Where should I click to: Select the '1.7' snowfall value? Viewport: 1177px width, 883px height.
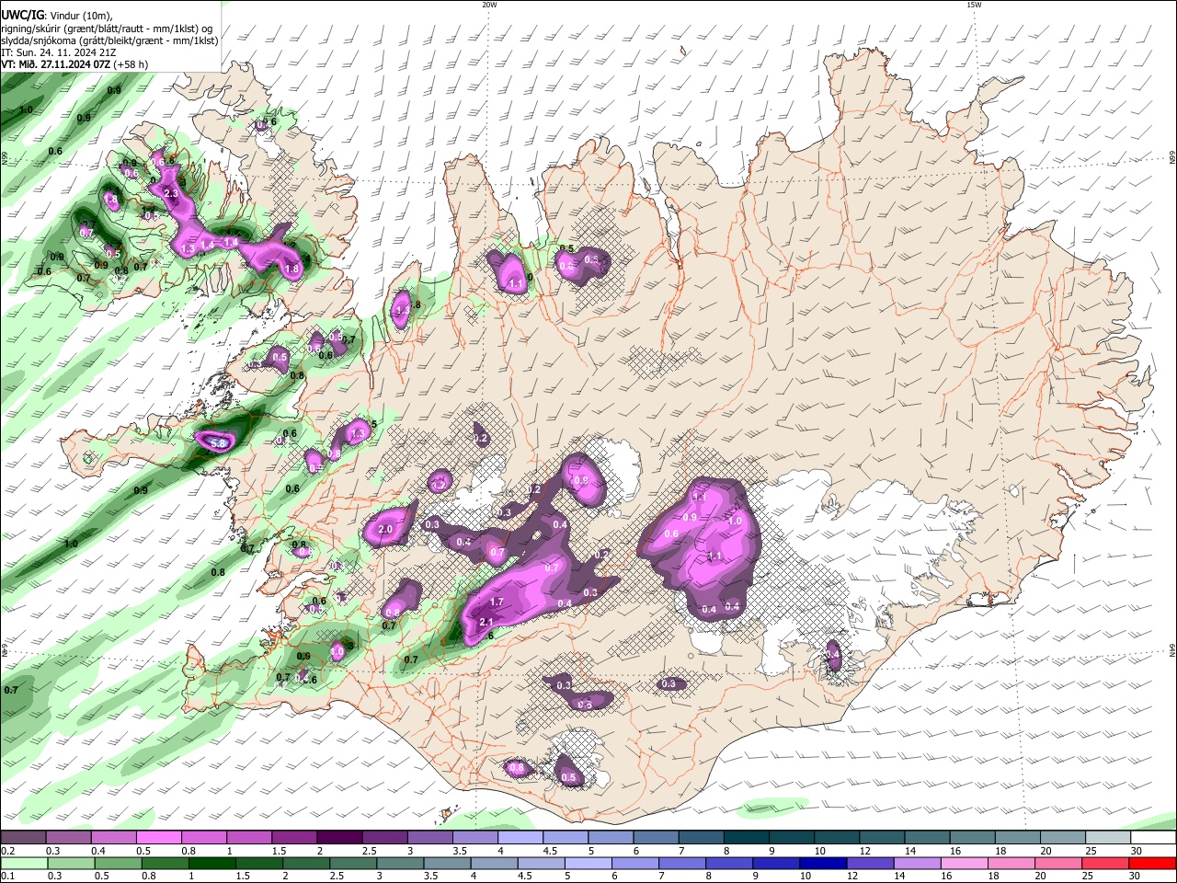pyautogui.click(x=497, y=602)
